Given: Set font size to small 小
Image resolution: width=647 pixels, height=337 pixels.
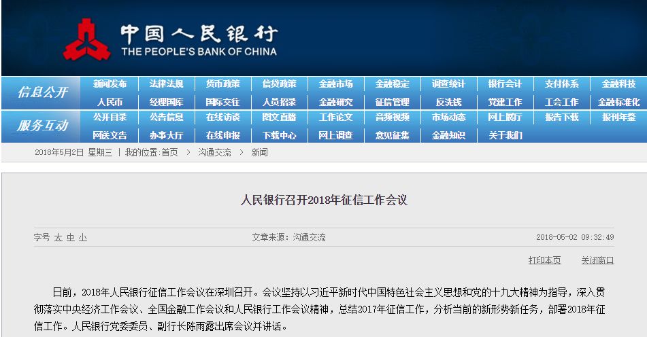Looking at the screenshot, I should 83,238.
